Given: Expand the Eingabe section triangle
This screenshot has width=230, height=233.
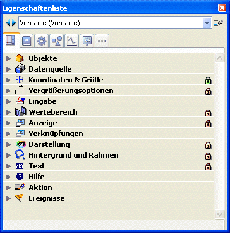Looking at the screenshot, I should [8, 101].
